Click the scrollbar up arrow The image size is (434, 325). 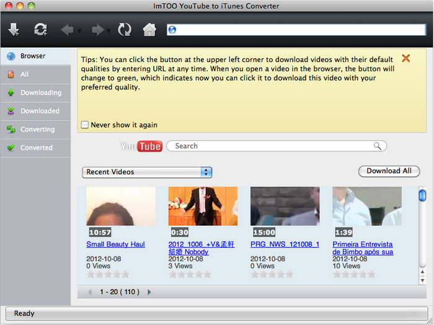click(422, 272)
